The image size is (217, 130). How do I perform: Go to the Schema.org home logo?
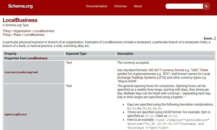[x=20, y=6]
